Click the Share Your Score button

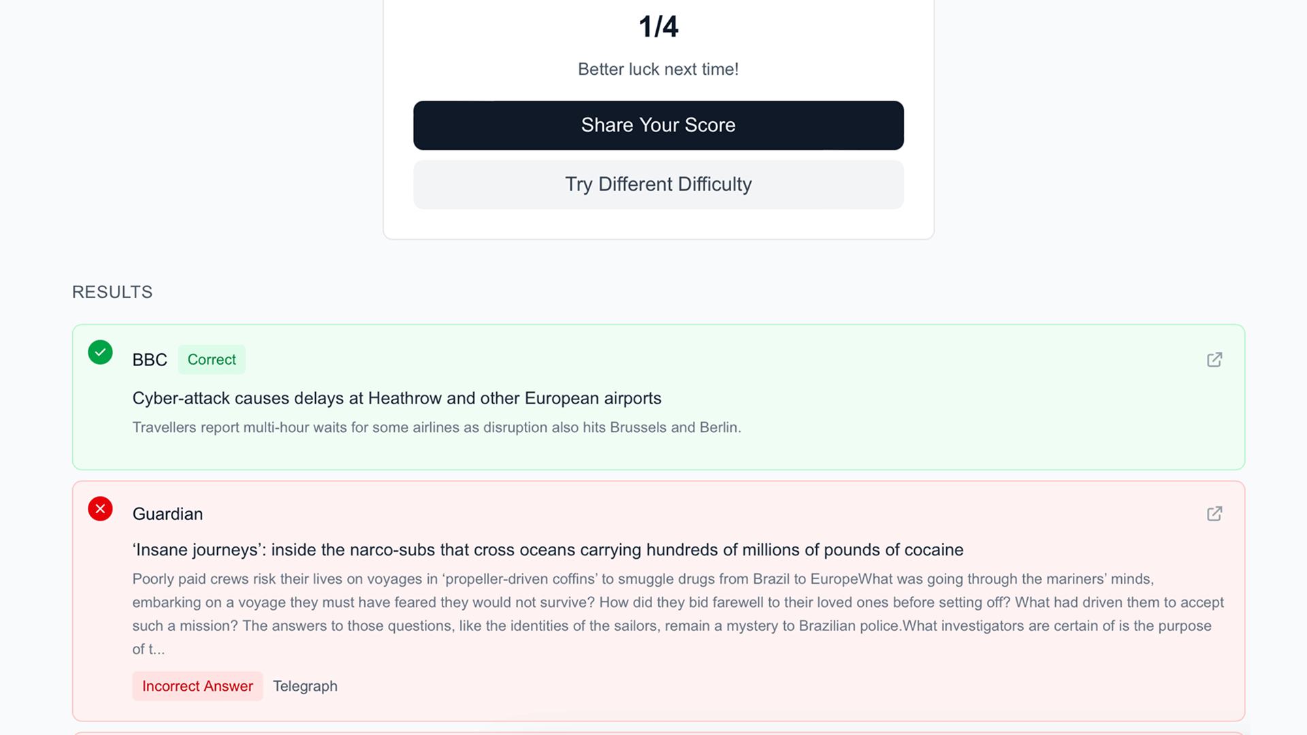point(658,125)
